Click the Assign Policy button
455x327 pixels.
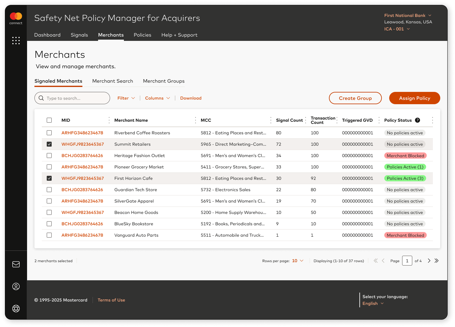(415, 98)
